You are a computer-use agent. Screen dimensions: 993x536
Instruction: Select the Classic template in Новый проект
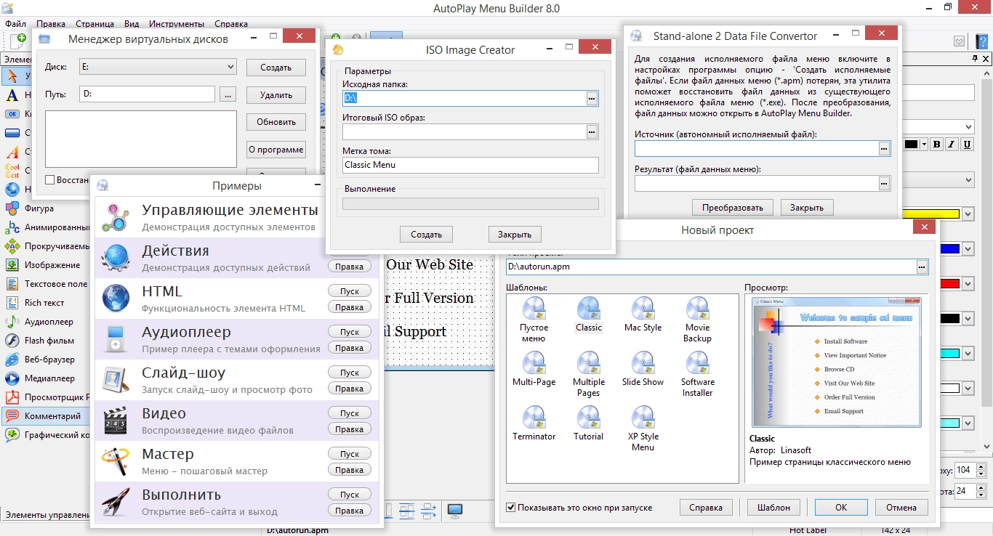coord(588,314)
